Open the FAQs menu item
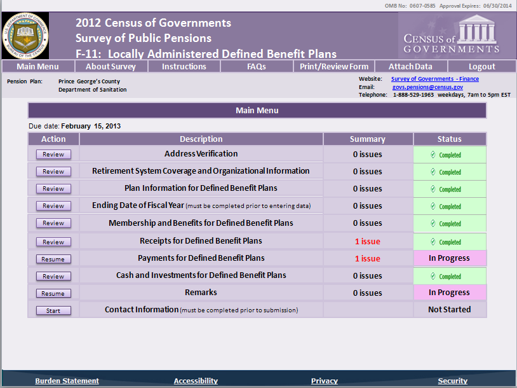 [x=256, y=66]
